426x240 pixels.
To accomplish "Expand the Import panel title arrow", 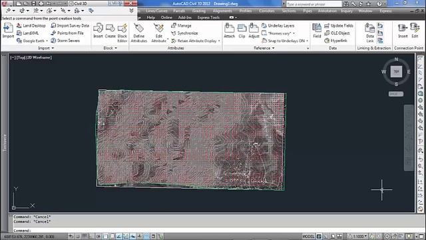I will (53, 48).
